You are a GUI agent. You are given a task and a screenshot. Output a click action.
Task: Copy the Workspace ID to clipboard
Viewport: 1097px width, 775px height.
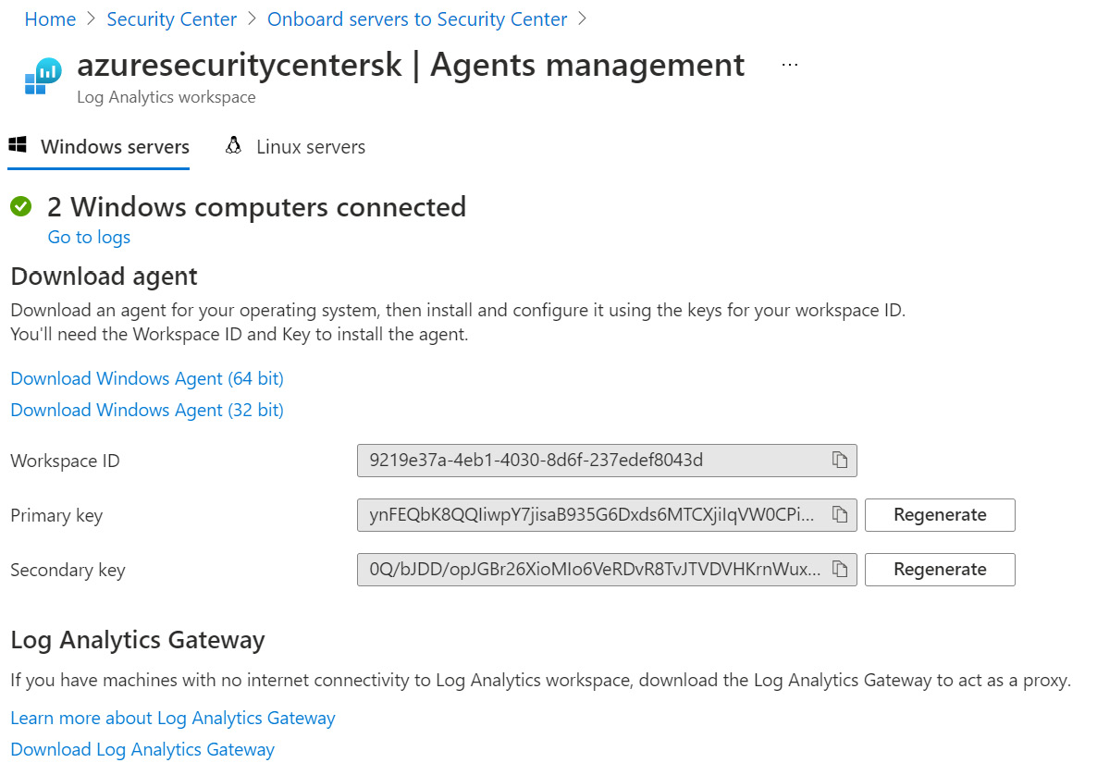[840, 460]
